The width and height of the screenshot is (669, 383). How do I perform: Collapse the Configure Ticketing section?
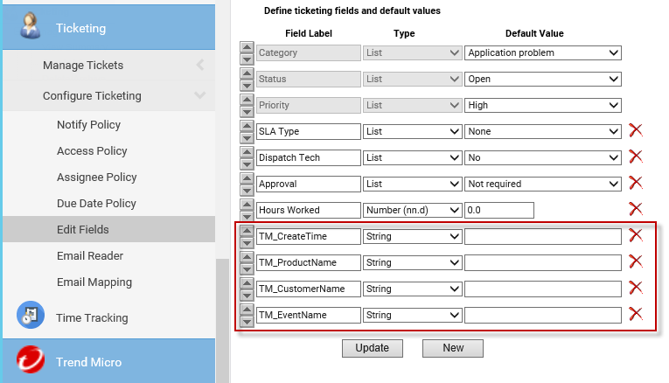coord(200,95)
